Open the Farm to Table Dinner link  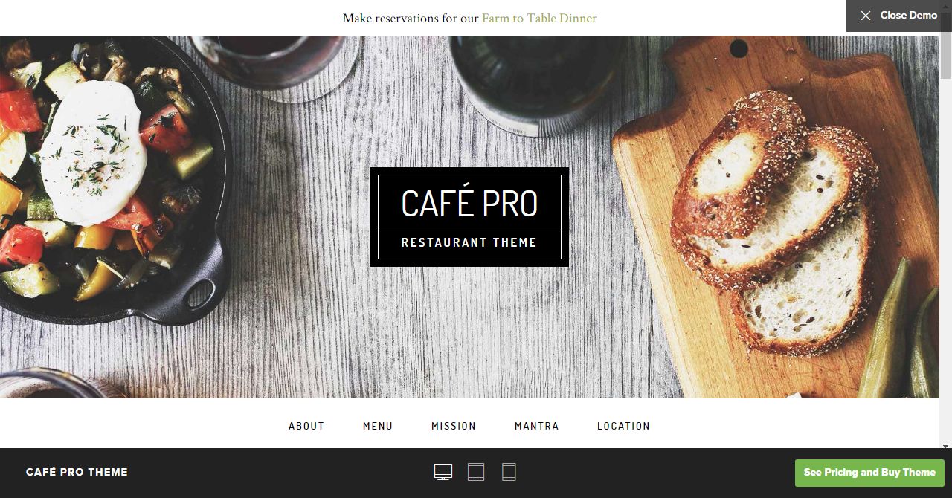pos(539,18)
